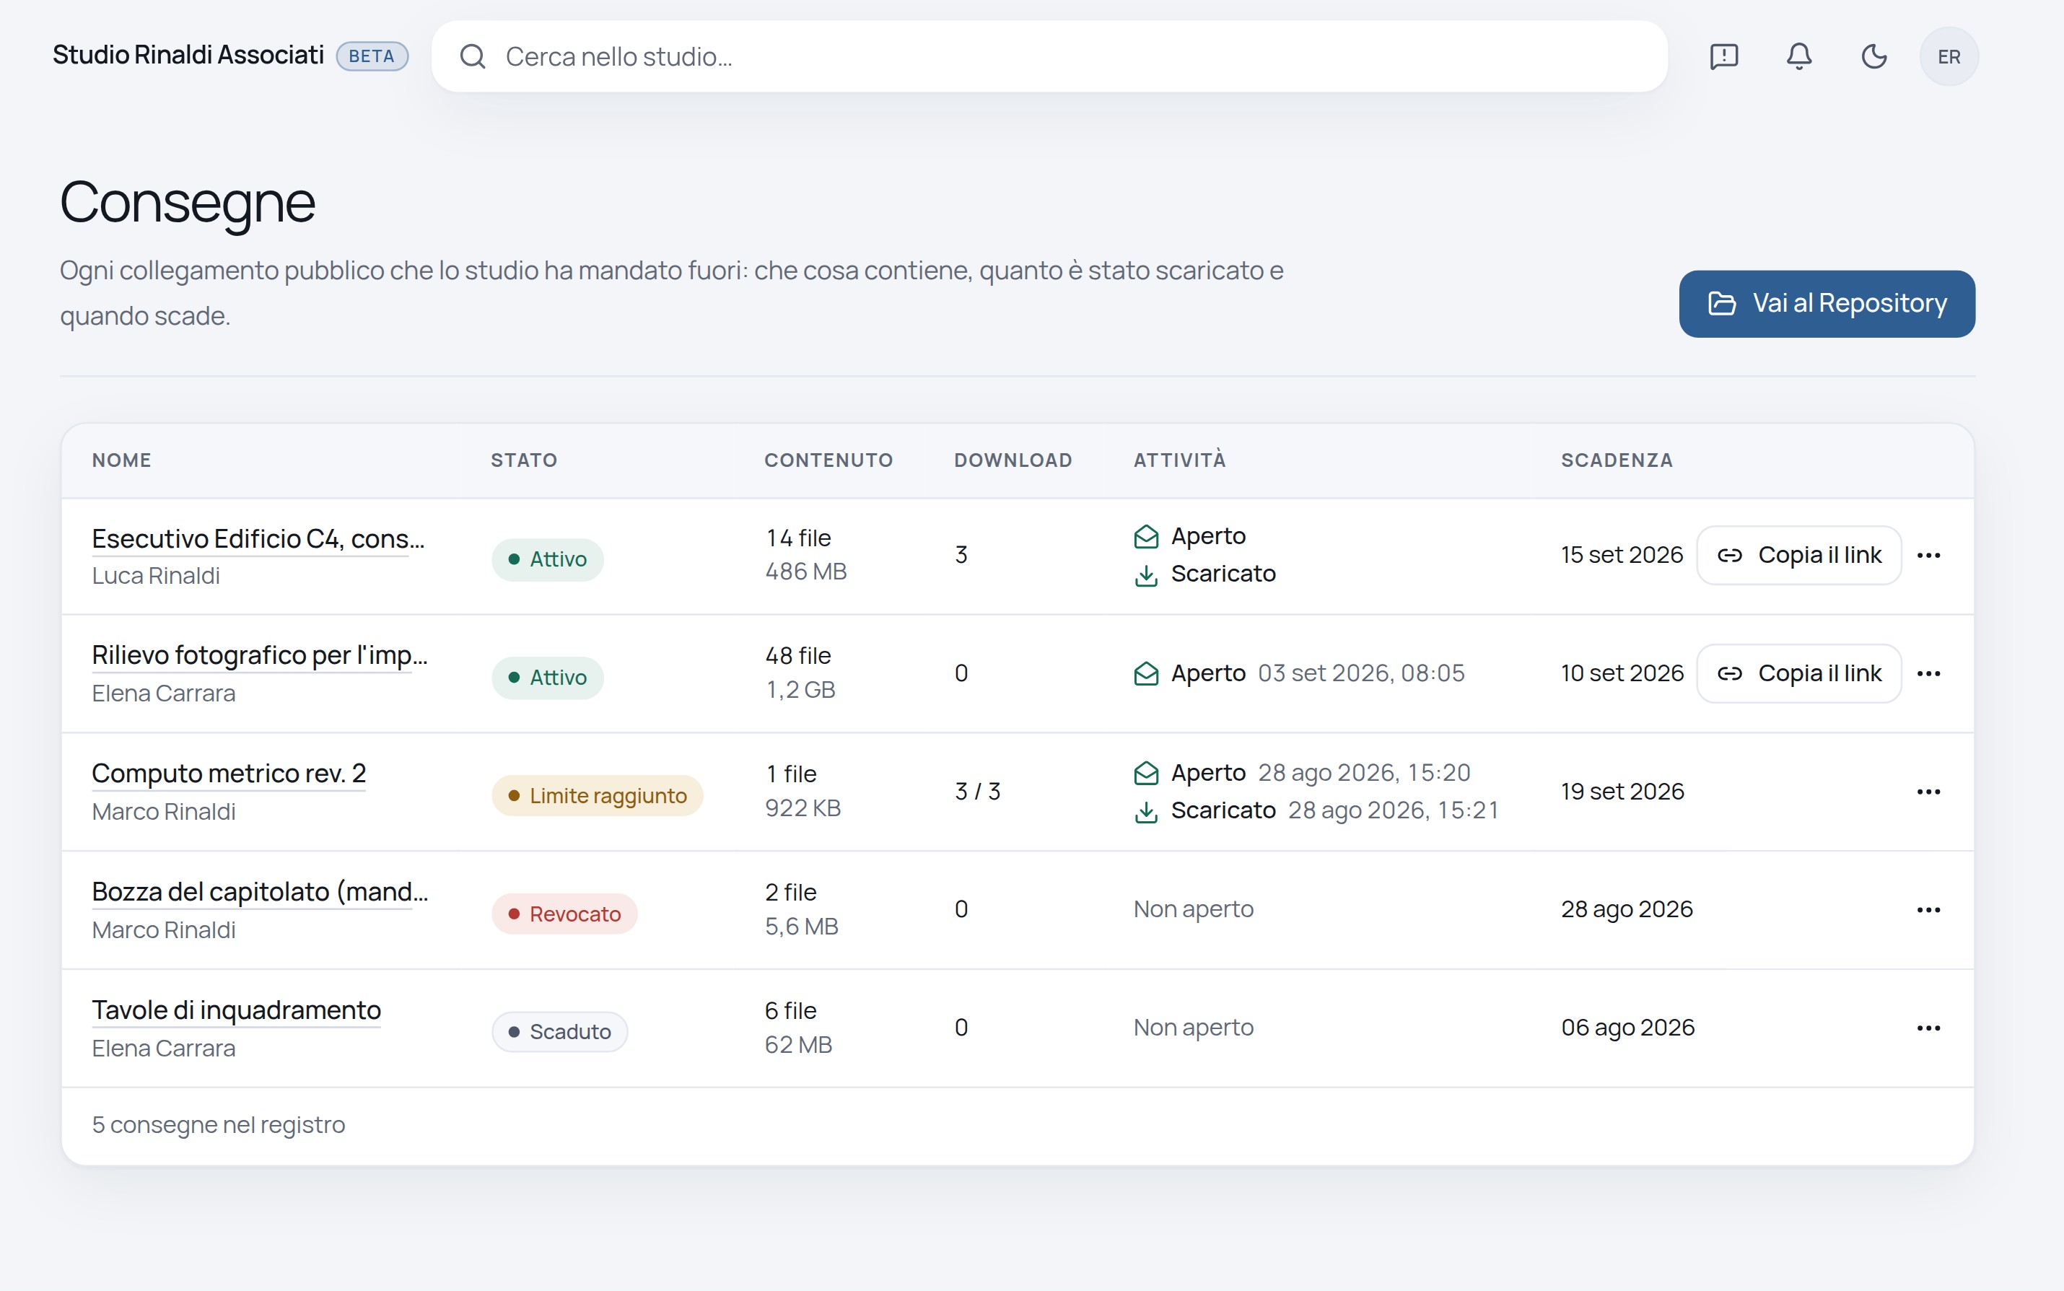This screenshot has height=1291, width=2064.
Task: Click the '48 file' content cell
Action: (x=797, y=656)
